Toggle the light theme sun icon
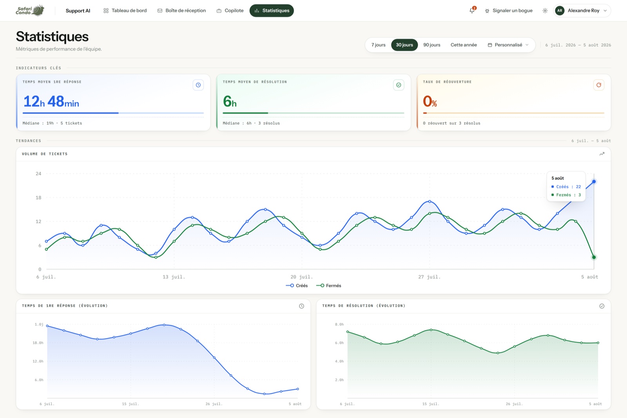Image resolution: width=627 pixels, height=418 pixels. tap(545, 11)
